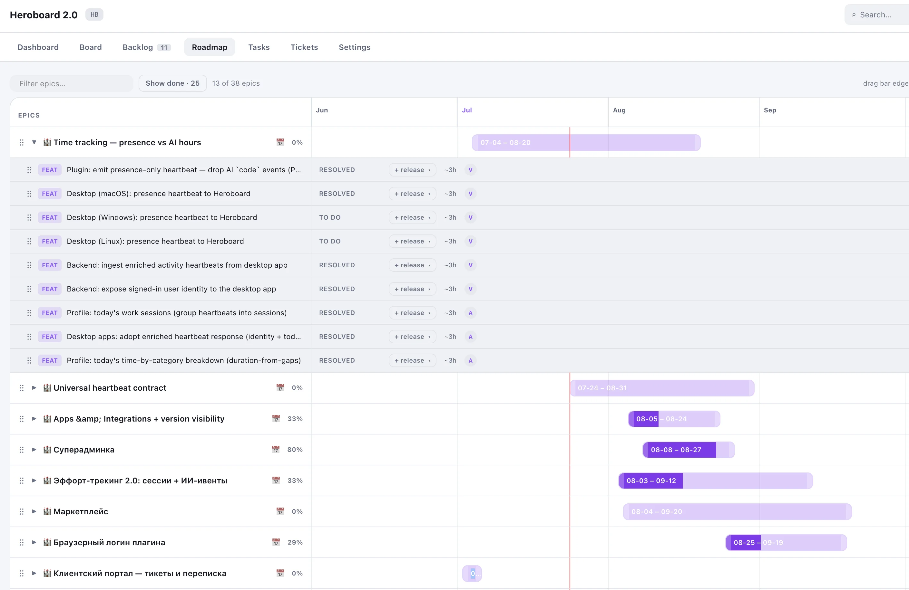Select the Roadmap tab

click(x=210, y=47)
